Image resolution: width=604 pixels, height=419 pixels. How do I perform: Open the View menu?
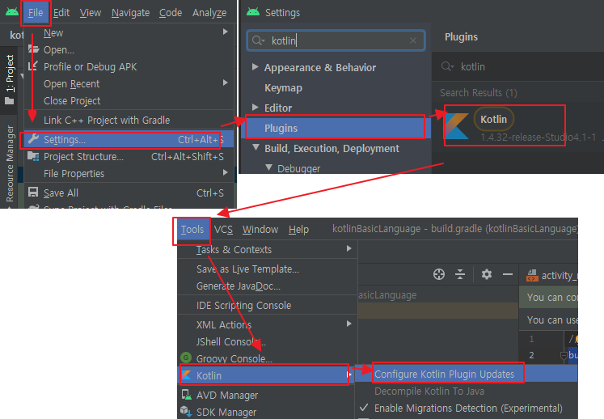[91, 13]
